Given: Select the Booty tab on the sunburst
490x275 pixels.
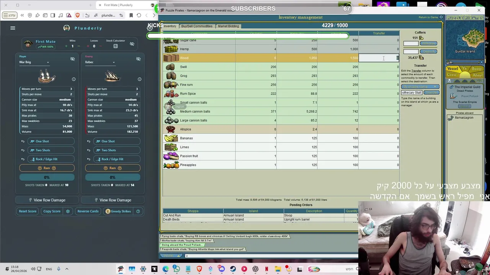Looking at the screenshot, I should [477, 69].
